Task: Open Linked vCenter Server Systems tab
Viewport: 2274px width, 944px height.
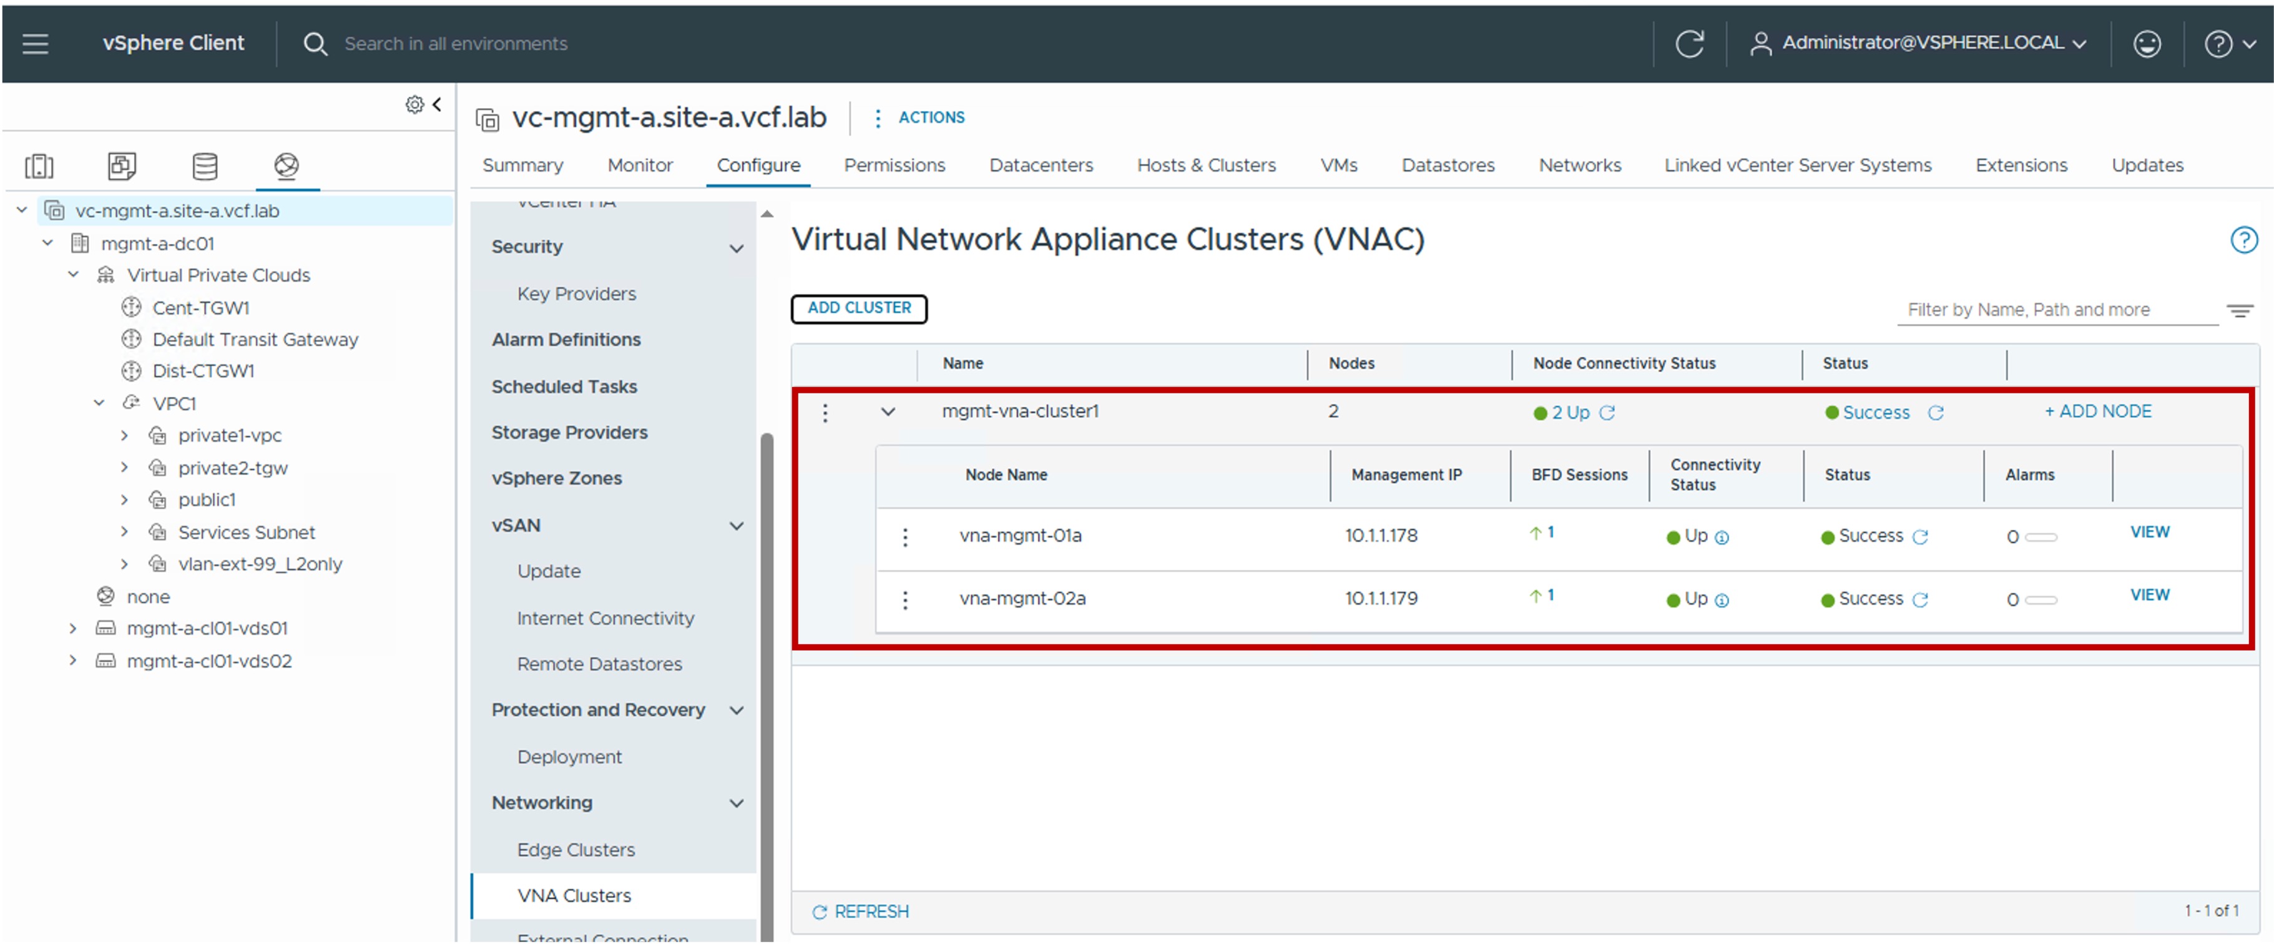Action: pos(1797,165)
